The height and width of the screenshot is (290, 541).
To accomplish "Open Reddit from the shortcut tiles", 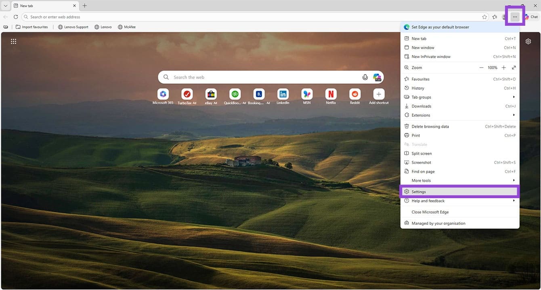I will coord(354,93).
